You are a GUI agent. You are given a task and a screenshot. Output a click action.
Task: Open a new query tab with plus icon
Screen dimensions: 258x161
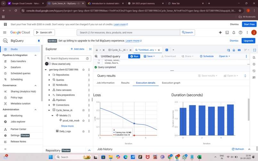click(x=167, y=50)
